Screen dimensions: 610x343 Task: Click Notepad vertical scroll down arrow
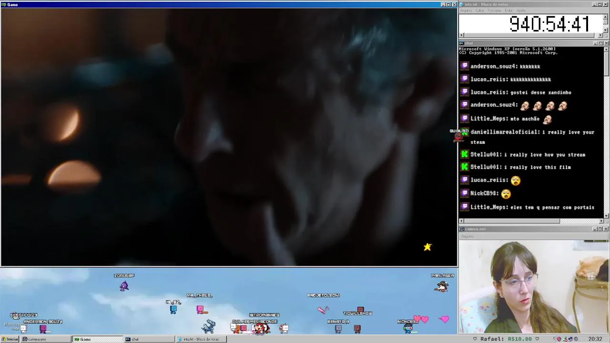tap(606, 30)
